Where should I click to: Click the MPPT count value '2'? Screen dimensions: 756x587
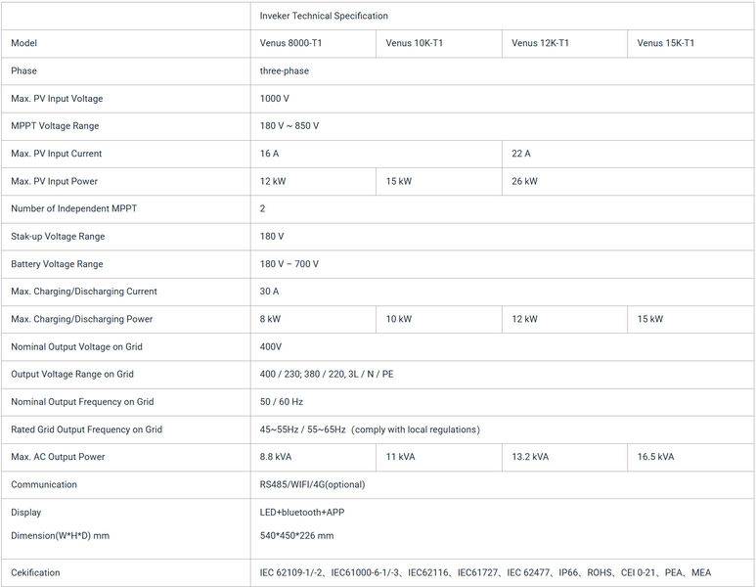tap(262, 208)
